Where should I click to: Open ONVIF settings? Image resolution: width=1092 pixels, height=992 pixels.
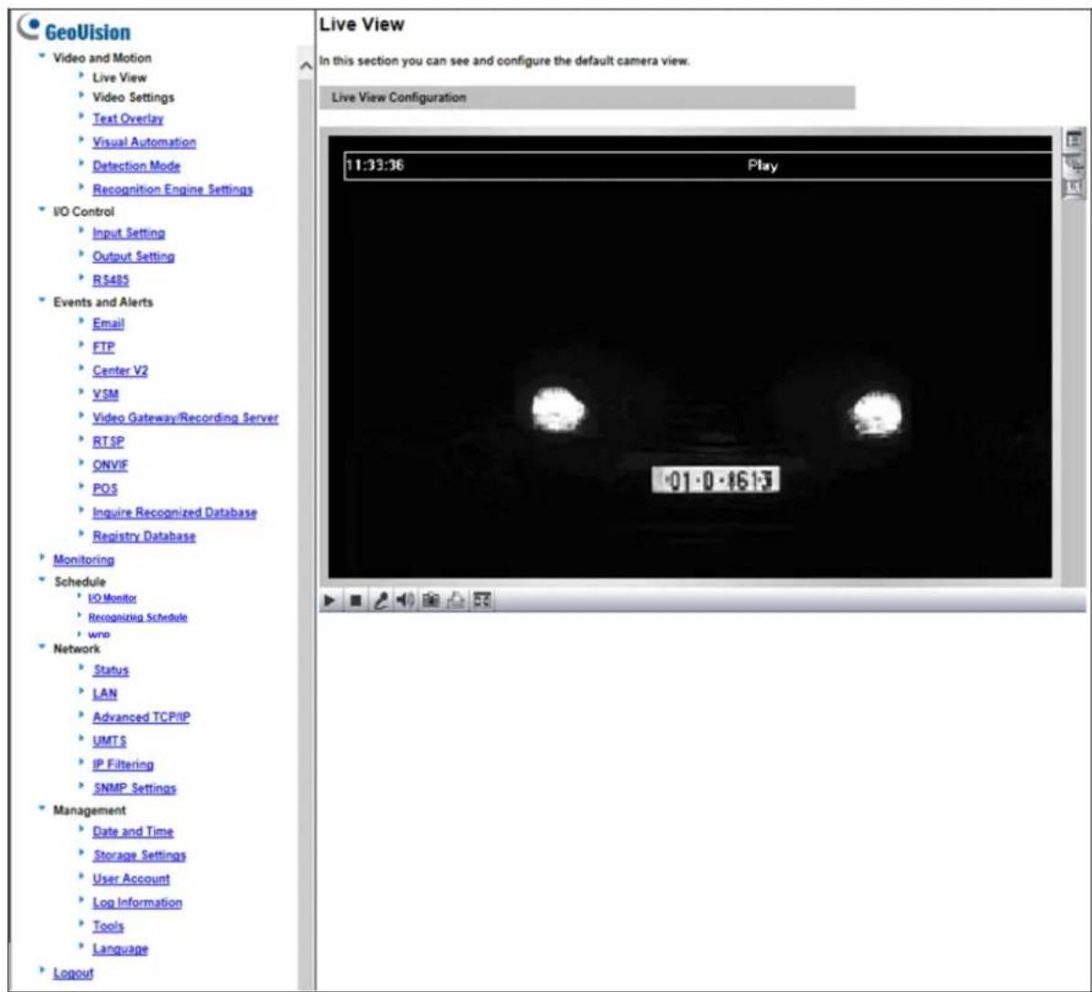[x=110, y=465]
